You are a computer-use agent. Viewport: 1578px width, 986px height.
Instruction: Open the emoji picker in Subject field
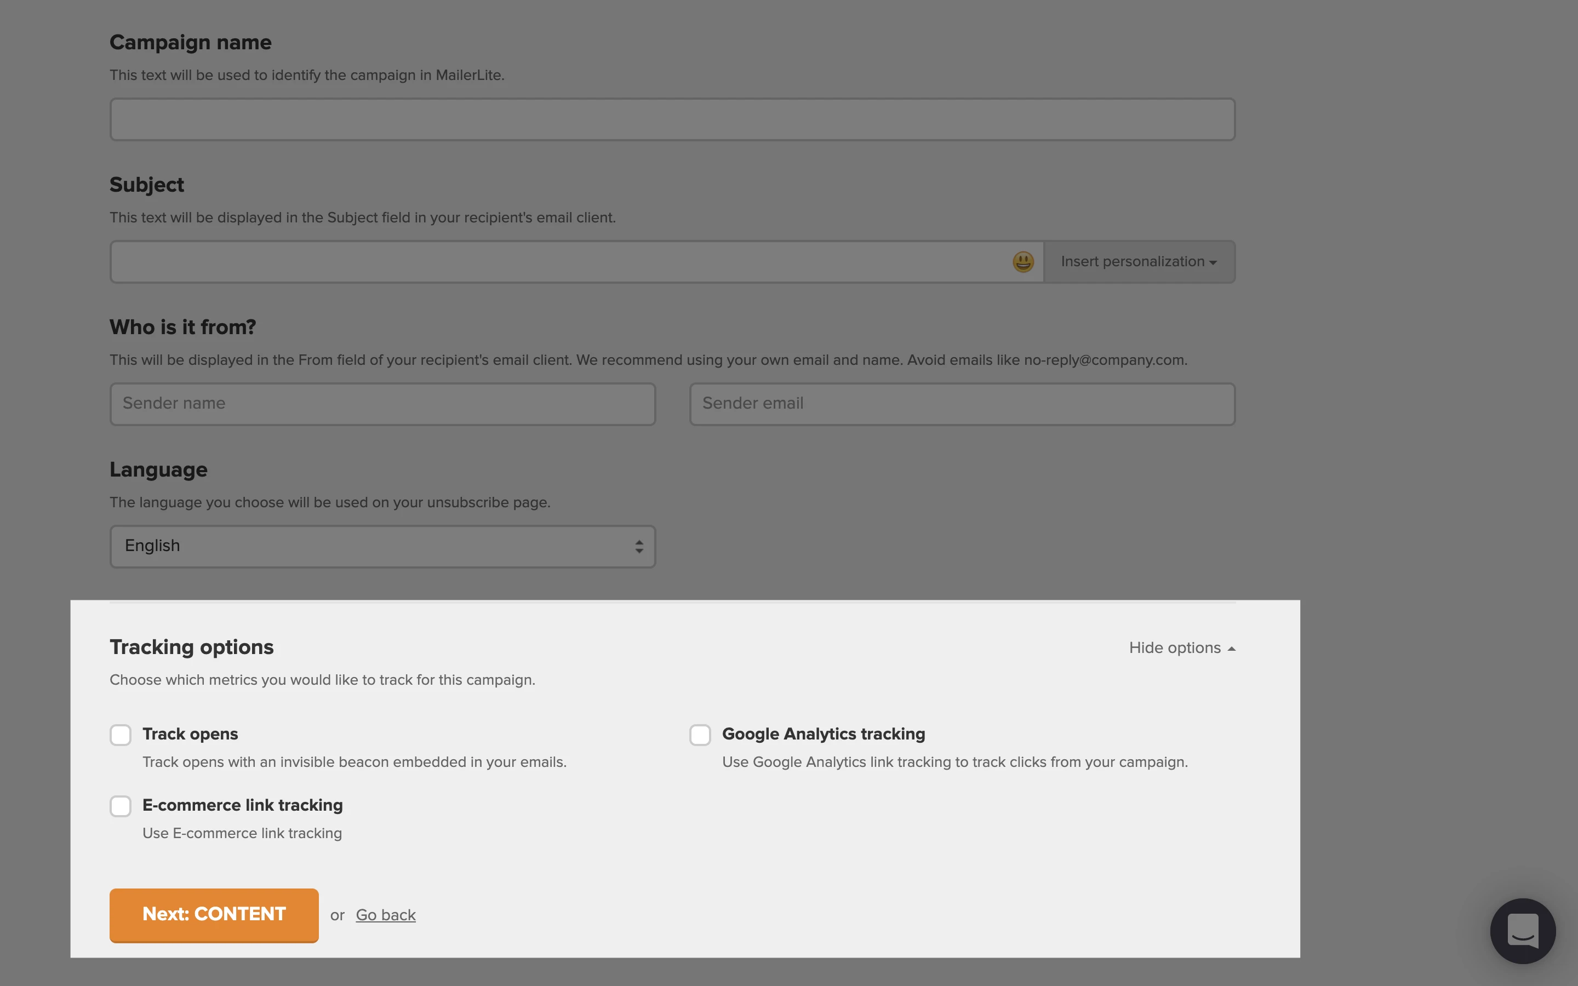(1023, 262)
